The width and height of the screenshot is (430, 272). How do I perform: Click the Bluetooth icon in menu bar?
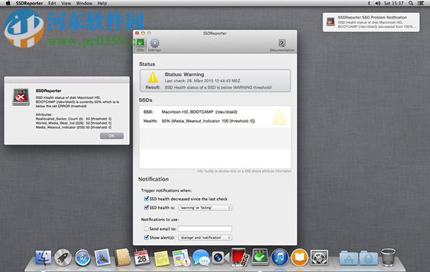369,4
